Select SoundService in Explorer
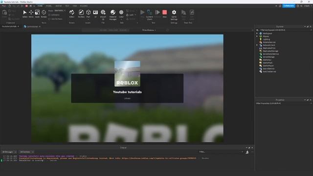The image size is (313, 176). pos(268,68)
